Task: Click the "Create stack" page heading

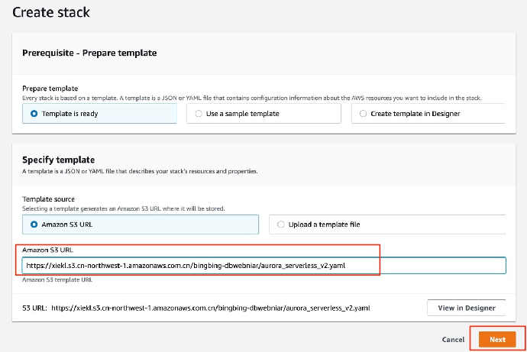Action: coord(51,13)
